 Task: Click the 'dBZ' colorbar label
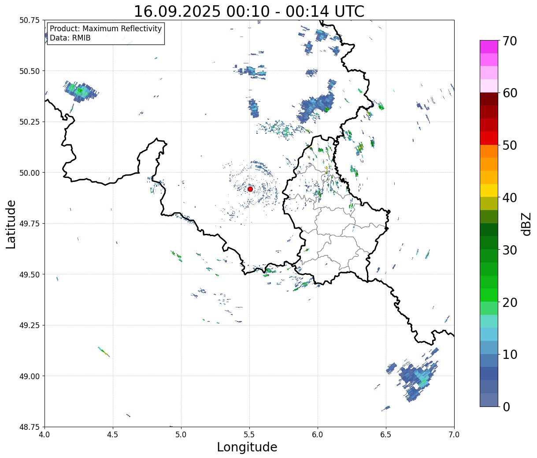[526, 224]
